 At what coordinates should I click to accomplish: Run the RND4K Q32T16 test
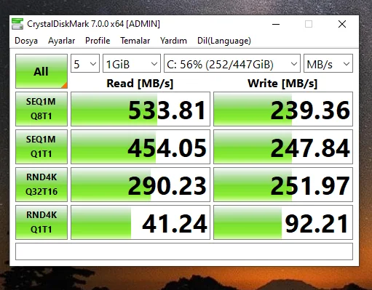[x=41, y=185]
